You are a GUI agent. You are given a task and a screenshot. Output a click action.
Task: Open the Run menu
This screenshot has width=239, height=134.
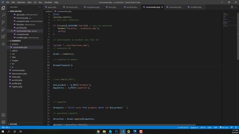tap(40, 2)
